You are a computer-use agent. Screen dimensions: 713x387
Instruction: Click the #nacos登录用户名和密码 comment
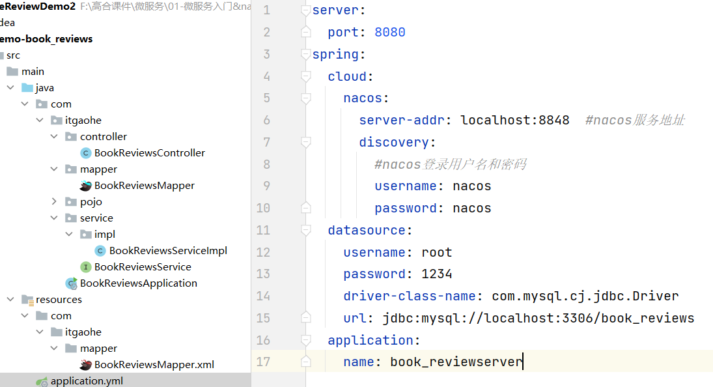point(450,164)
